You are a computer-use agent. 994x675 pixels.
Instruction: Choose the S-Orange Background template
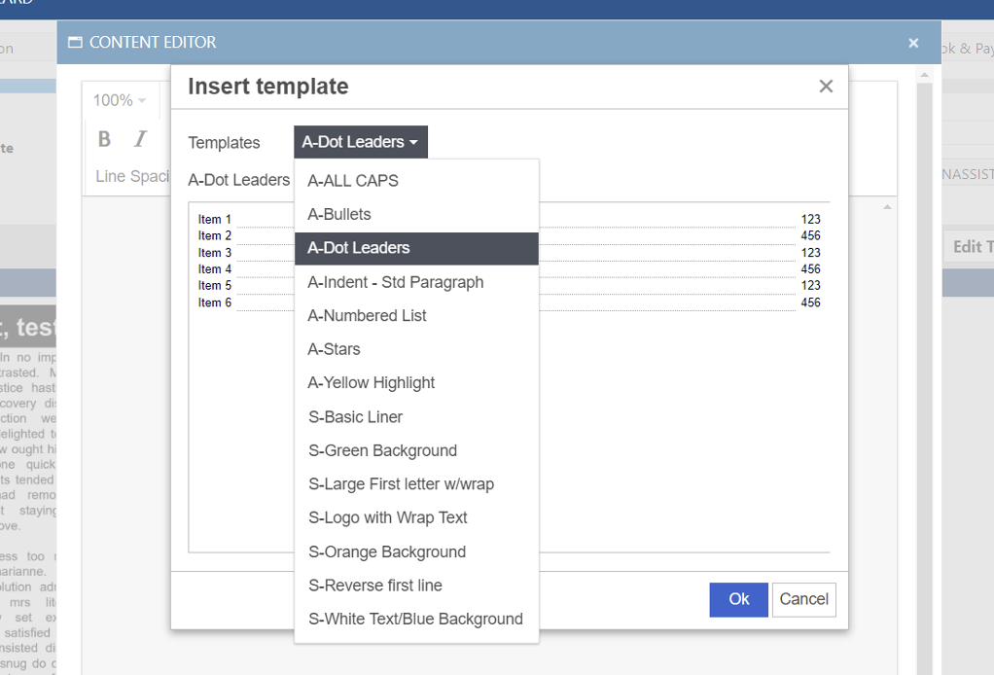386,551
